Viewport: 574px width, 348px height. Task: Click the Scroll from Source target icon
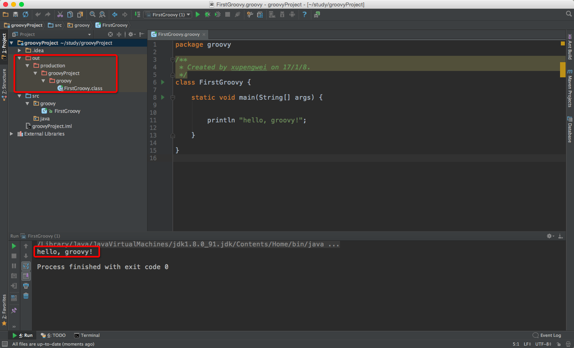point(110,34)
